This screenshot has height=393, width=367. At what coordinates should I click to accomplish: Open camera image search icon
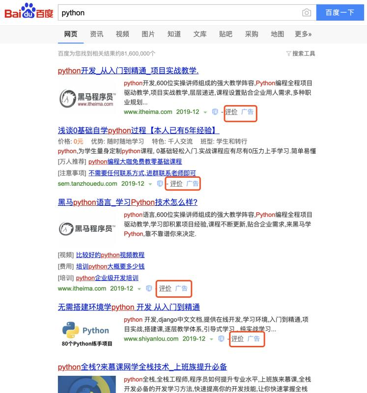tap(307, 13)
